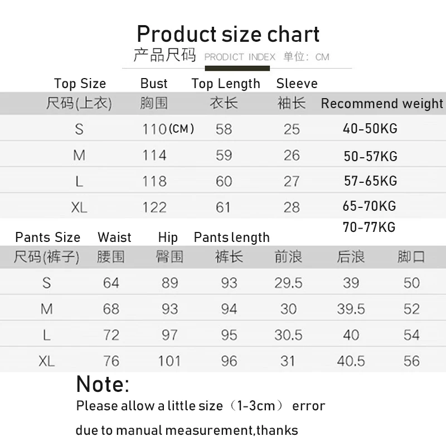Click the 'Hip' column header
The width and height of the screenshot is (446, 446).
(x=168, y=237)
